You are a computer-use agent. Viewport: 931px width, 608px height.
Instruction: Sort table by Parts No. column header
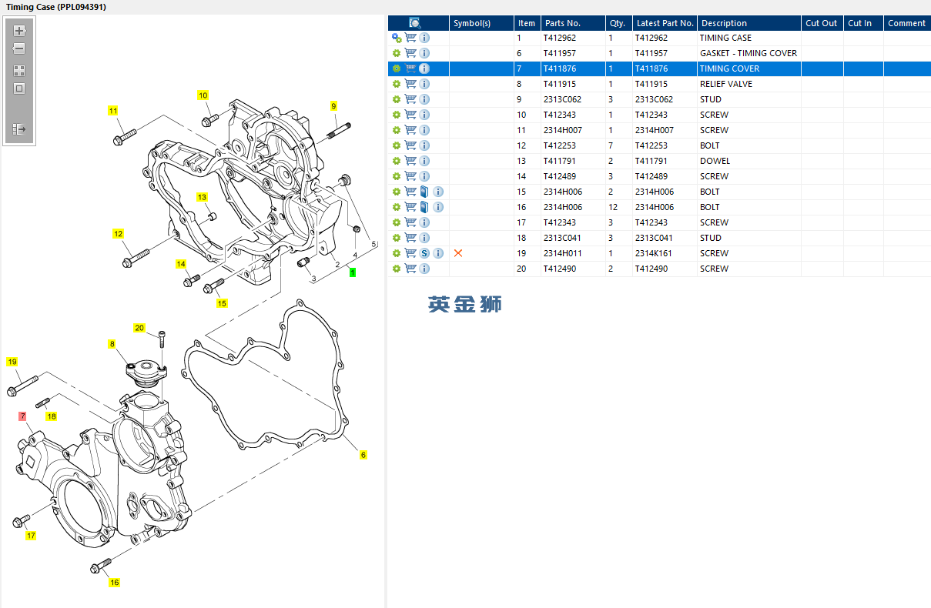563,23
